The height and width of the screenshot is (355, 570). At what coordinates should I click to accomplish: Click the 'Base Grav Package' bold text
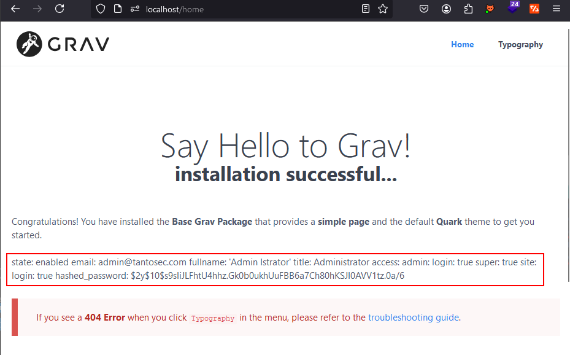click(212, 222)
